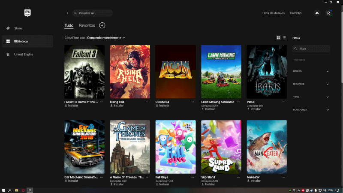Go back using the arrow icon
The width and height of the screenshot is (343, 193).
click(67, 13)
